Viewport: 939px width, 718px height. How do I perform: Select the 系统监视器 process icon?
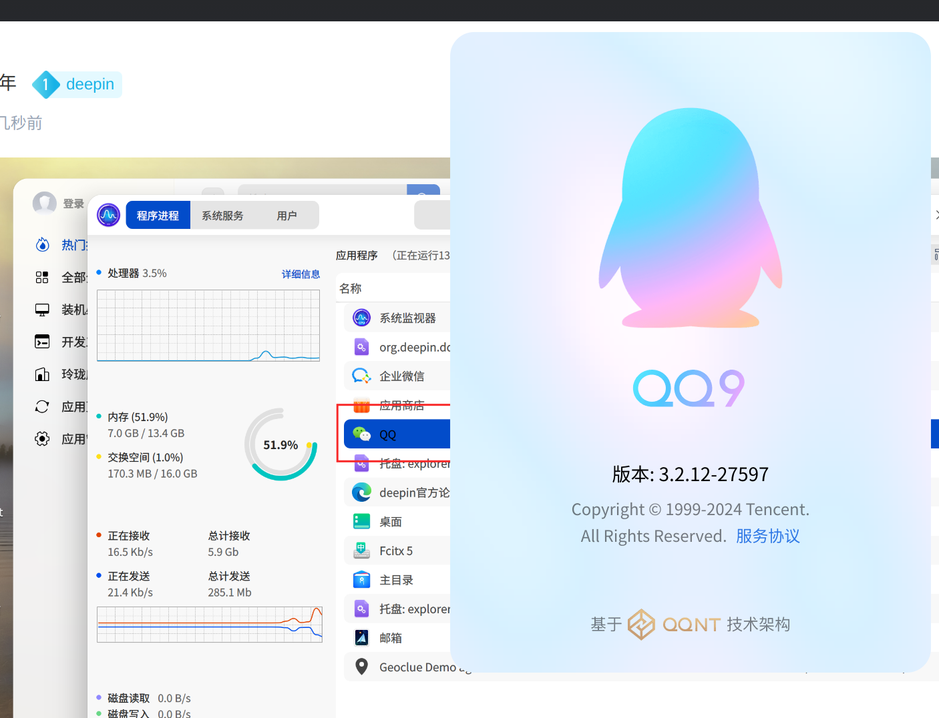[361, 318]
